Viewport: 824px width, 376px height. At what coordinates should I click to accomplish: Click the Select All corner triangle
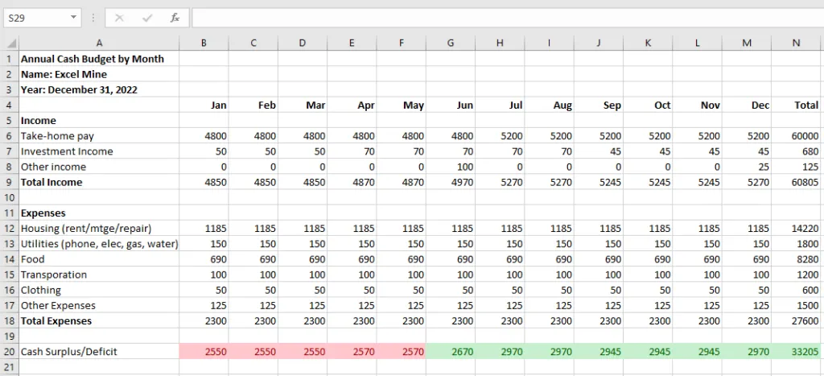click(x=10, y=43)
